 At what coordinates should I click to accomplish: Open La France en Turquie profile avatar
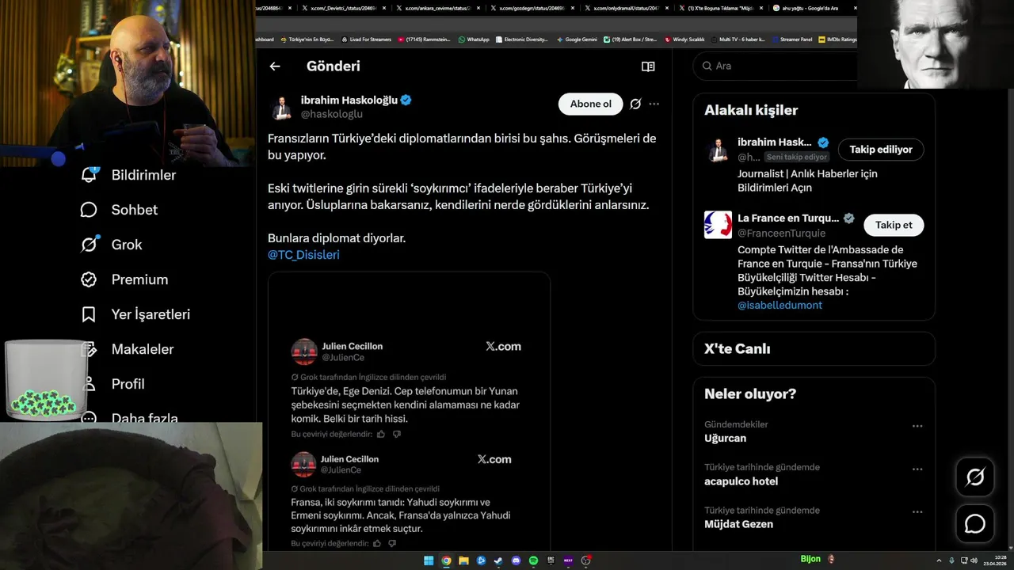pyautogui.click(x=718, y=225)
